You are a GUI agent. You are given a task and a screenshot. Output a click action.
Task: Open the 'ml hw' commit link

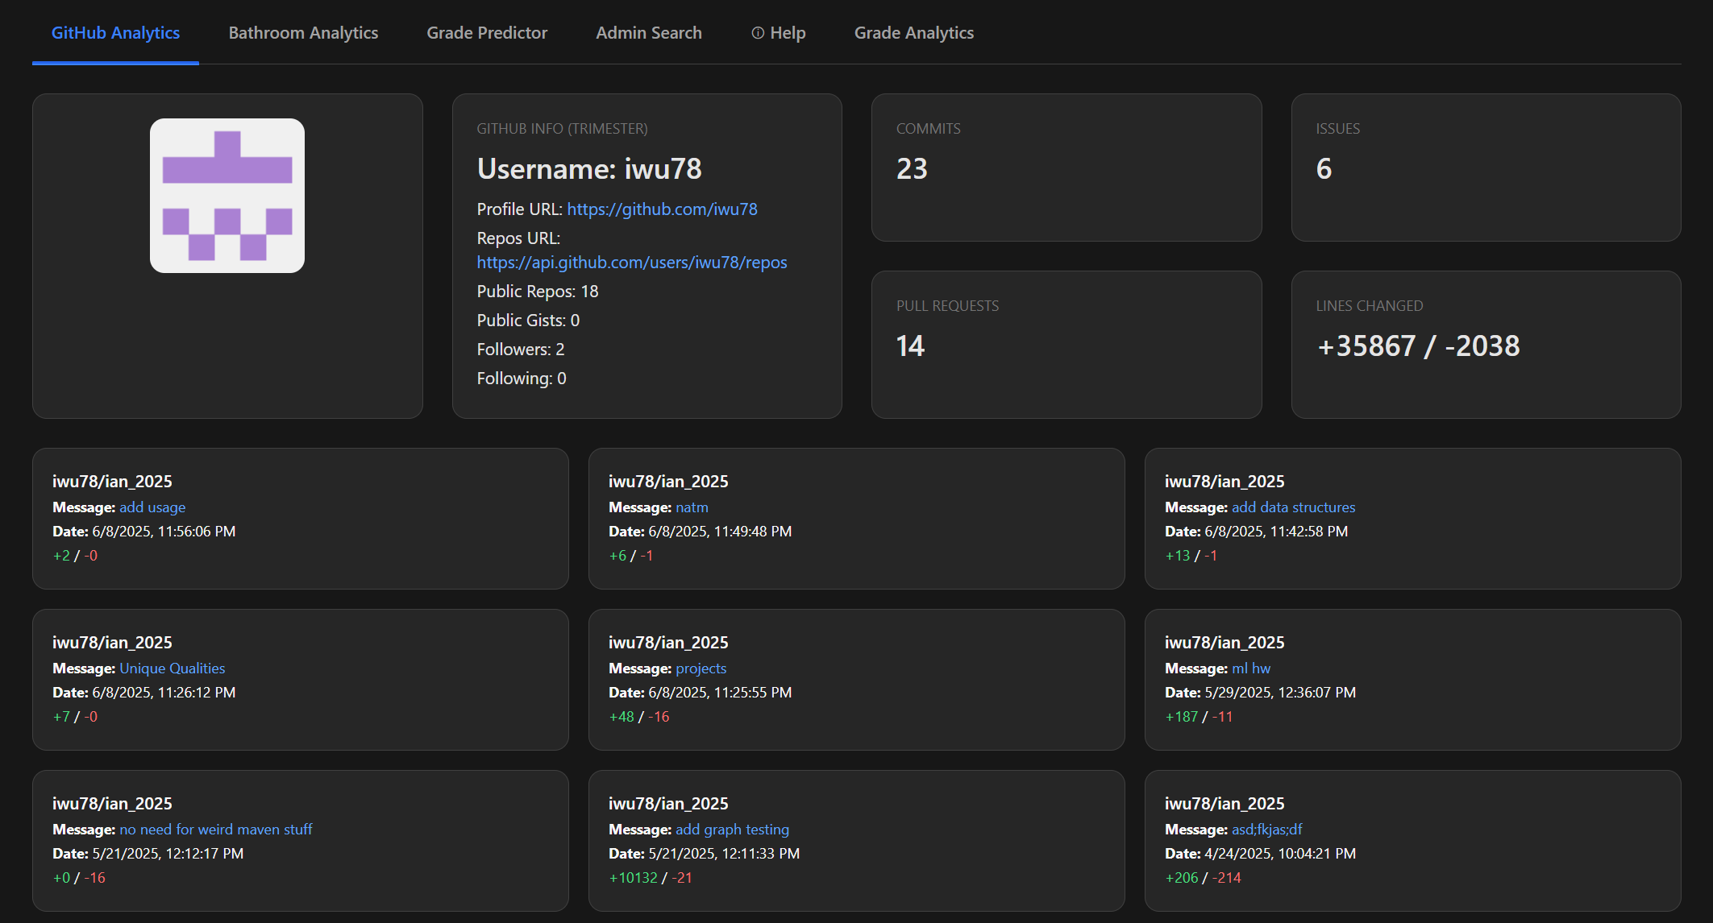(1251, 668)
